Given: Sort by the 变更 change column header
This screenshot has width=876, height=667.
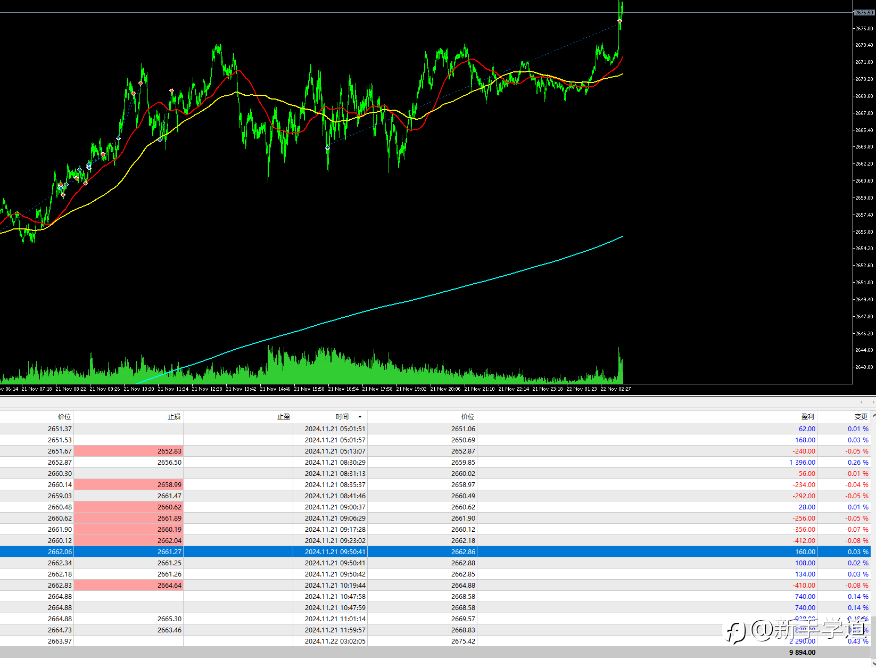Looking at the screenshot, I should click(861, 417).
